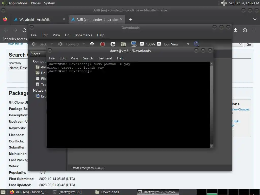Open Firefox downloads arrow icon
This screenshot has width=260, height=195.
[x=235, y=30]
